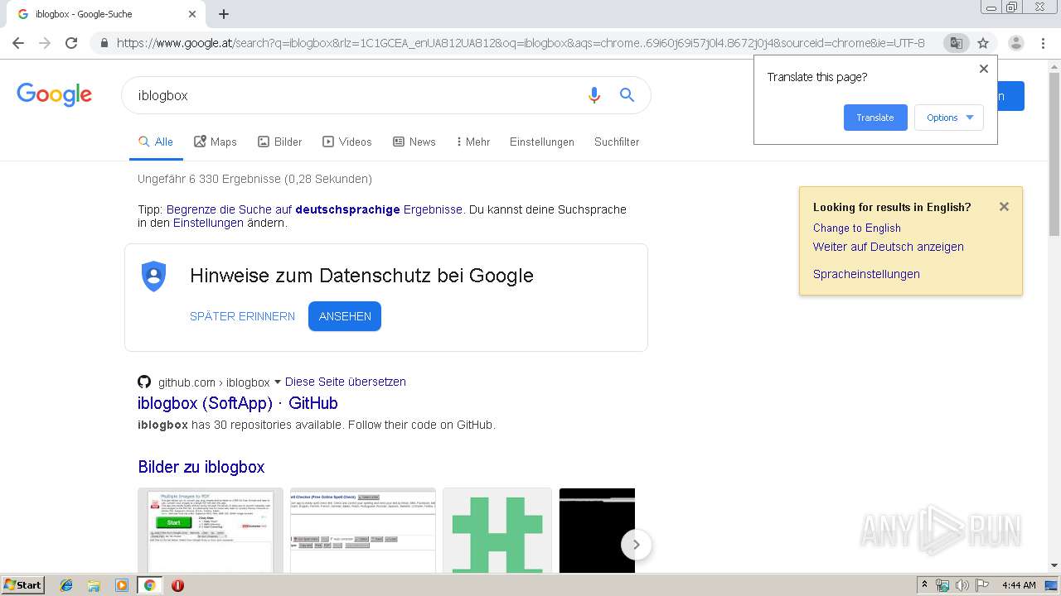The image size is (1061, 596).
Task: Open the volume icon in system tray
Action: click(962, 585)
